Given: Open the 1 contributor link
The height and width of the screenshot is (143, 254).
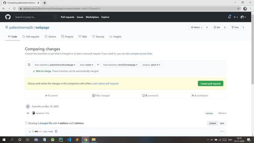Looking at the screenshot, I should [200, 95].
